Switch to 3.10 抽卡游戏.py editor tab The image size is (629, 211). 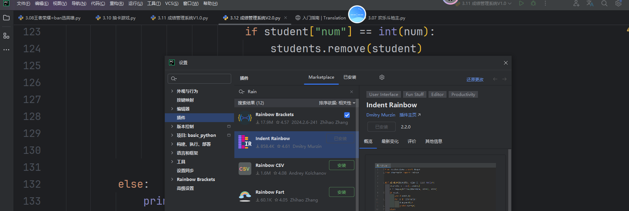[x=116, y=18]
